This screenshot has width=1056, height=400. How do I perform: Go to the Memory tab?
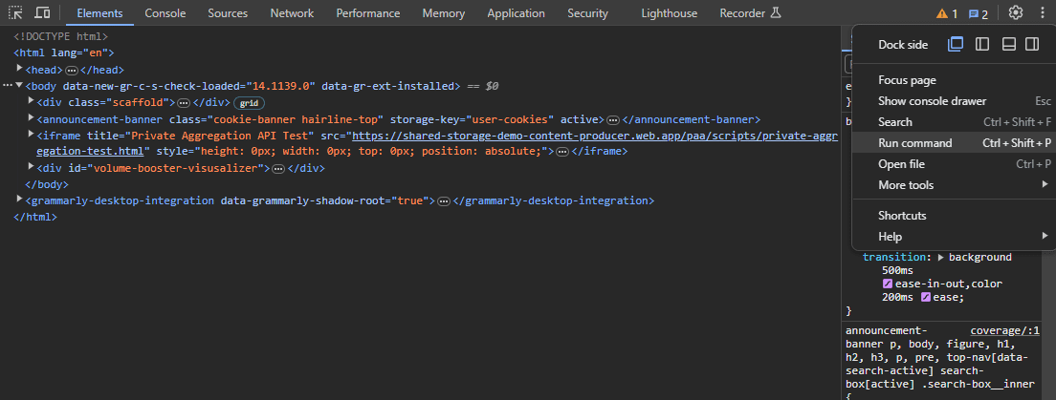pos(444,13)
